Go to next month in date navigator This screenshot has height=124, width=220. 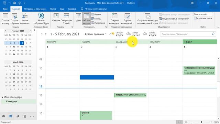(x=30, y=31)
